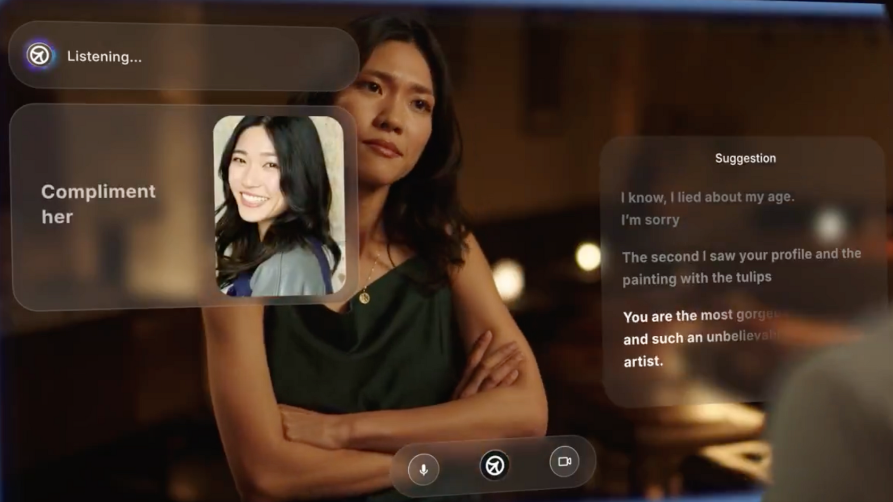
Task: Click the "Suggestion" panel header
Action: pyautogui.click(x=745, y=158)
